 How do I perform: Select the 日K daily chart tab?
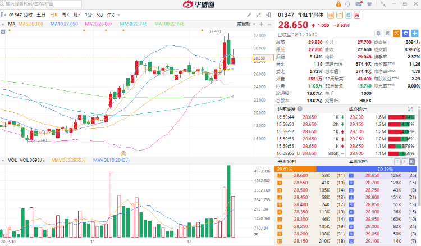[x=54, y=15]
